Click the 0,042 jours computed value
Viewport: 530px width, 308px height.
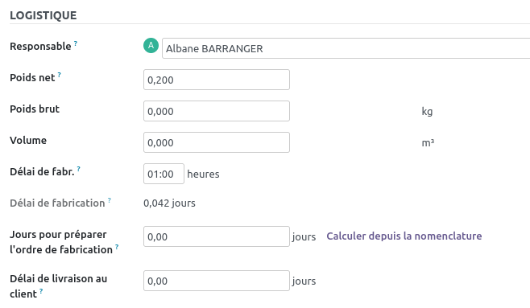[169, 203]
